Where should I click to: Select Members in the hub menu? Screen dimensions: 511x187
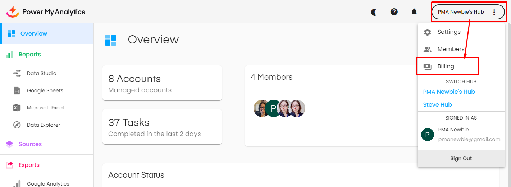451,49
